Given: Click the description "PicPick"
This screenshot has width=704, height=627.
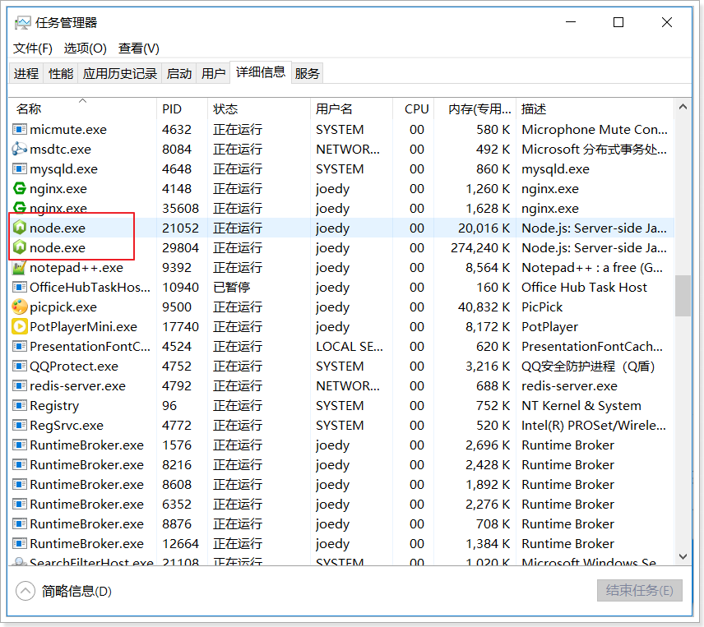Looking at the screenshot, I should [x=542, y=307].
